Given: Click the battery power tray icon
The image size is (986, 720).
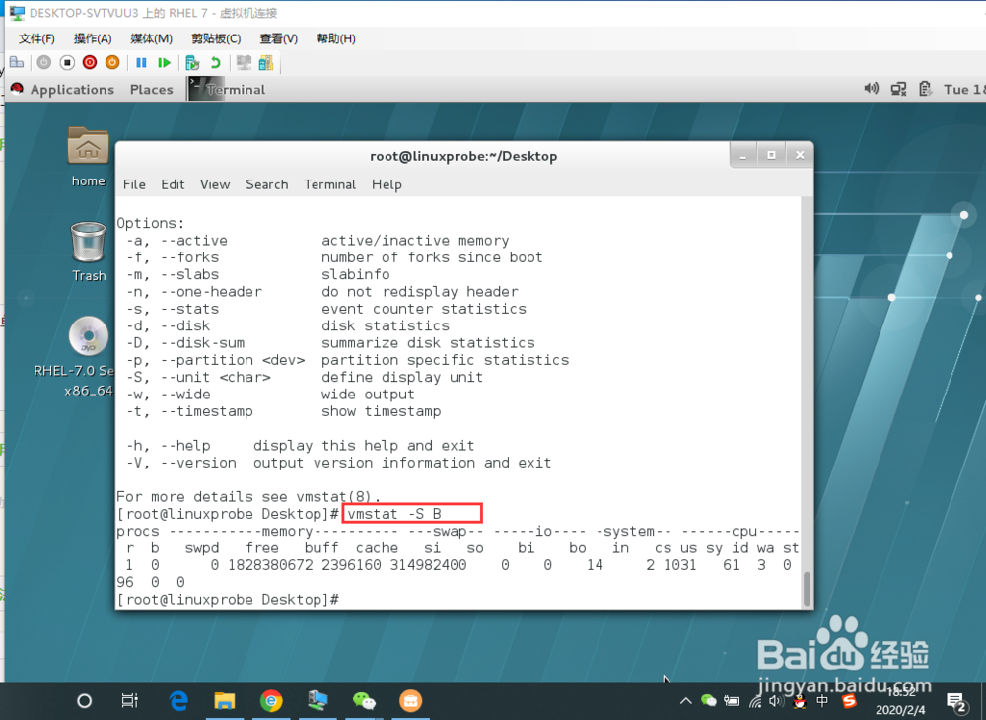Looking at the screenshot, I should 732,700.
